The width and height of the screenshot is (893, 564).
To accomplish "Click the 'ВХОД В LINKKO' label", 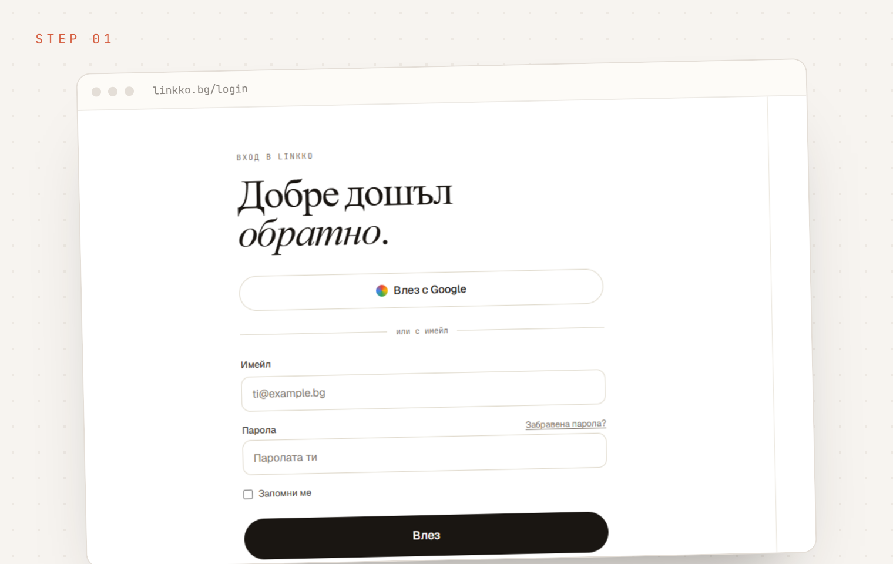I will click(274, 157).
